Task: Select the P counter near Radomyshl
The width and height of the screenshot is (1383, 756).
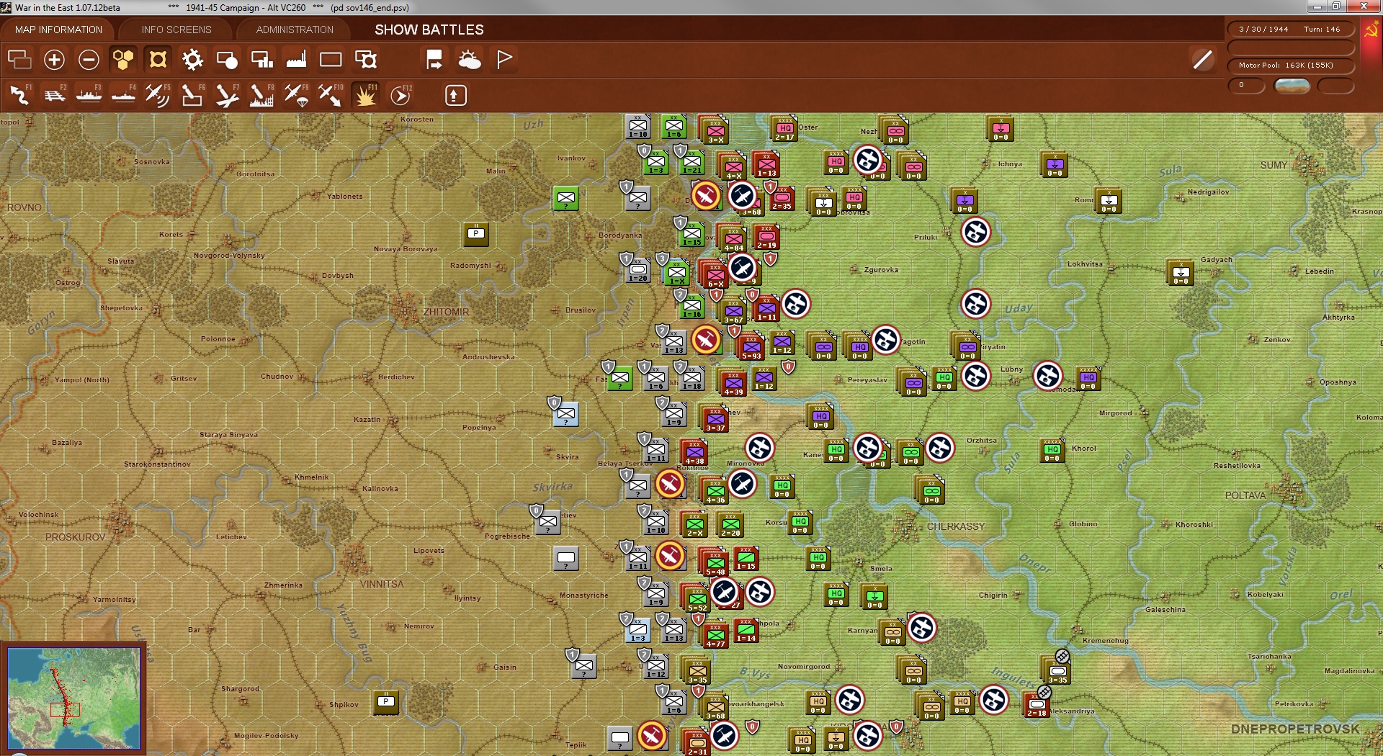Action: [x=476, y=234]
